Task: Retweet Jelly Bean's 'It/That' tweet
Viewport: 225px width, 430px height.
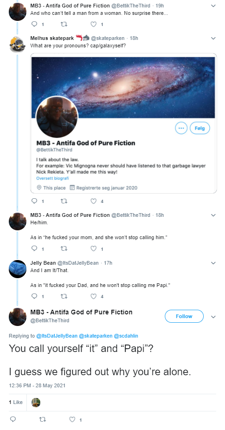Action: point(64,296)
